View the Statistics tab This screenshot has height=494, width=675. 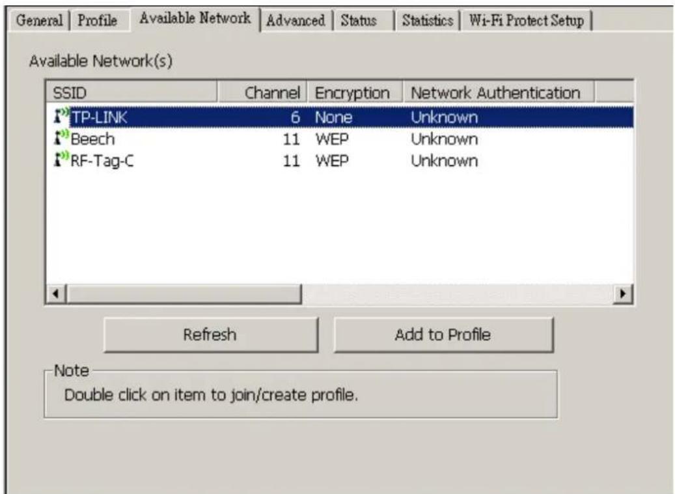tap(428, 20)
